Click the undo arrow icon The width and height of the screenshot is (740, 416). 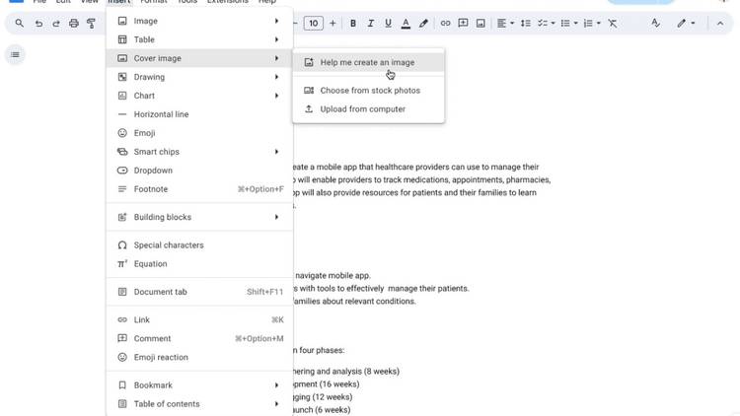click(38, 23)
